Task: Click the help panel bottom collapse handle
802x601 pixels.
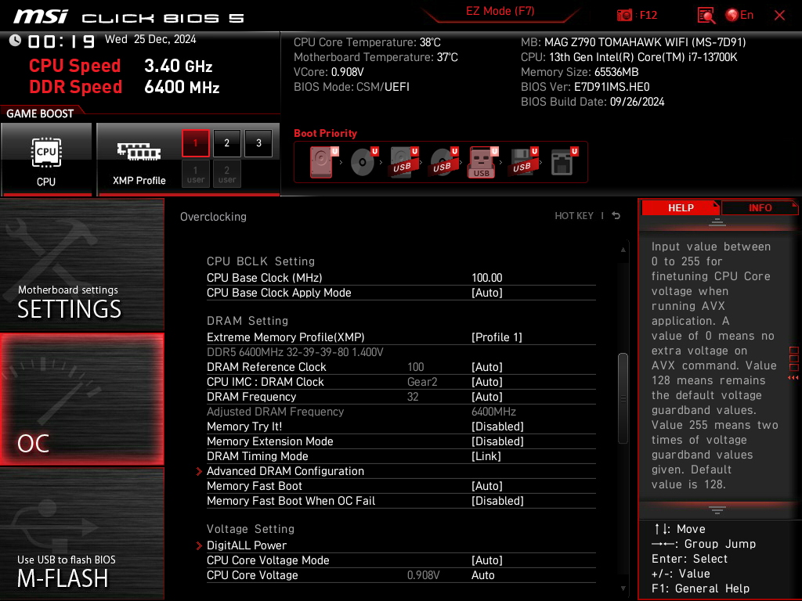Action: point(717,510)
